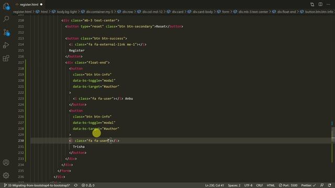The image size is (335, 188).
Task: Select div.mb-3.text-center in the breadcrumb
Action: [253, 11]
